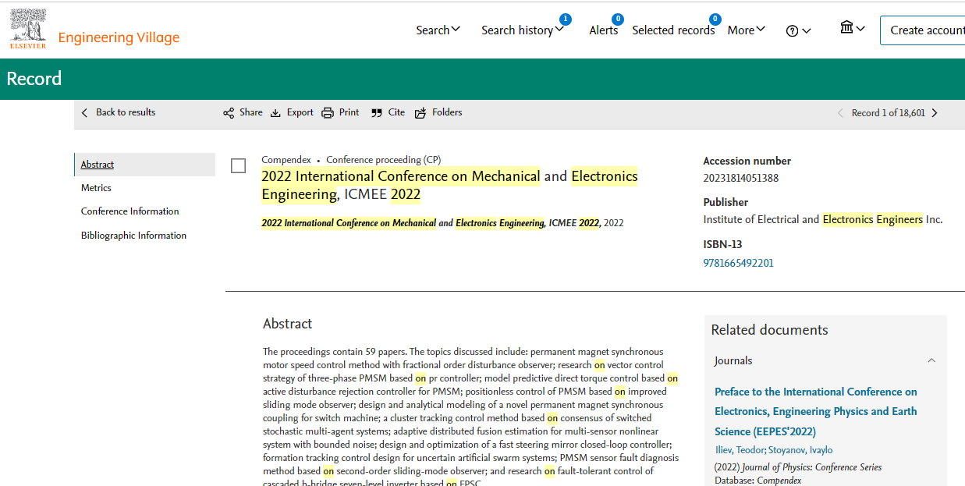
Task: Open author Stoyanov, Ivaylo link
Action: coord(800,450)
